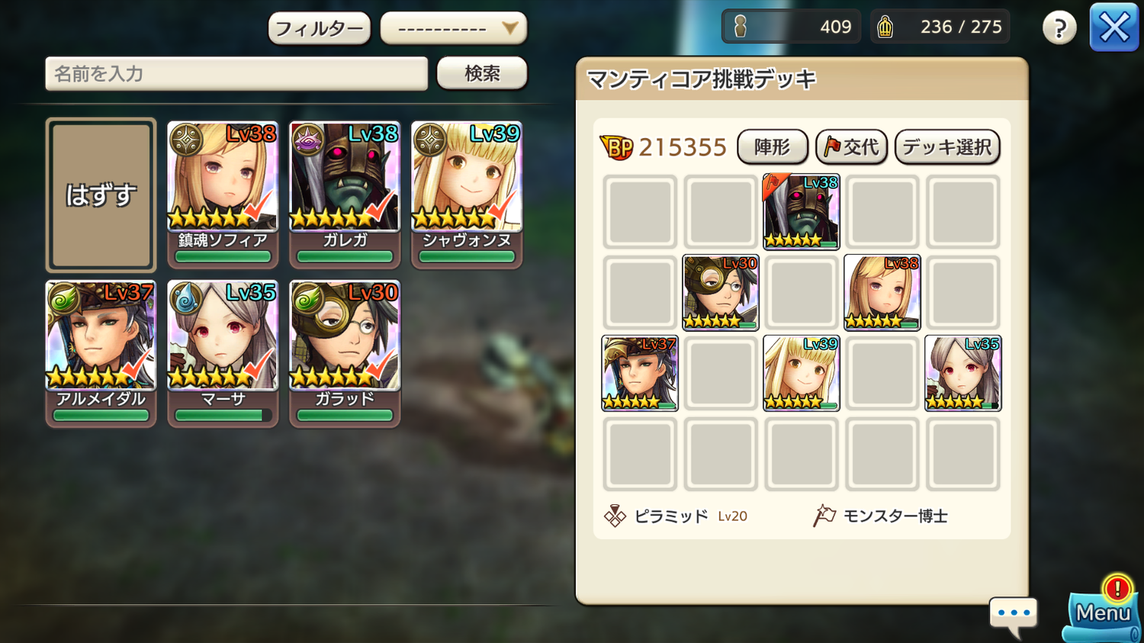Click the crown capacity icon 236/275
Screen dimensions: 1144x643
click(x=885, y=27)
